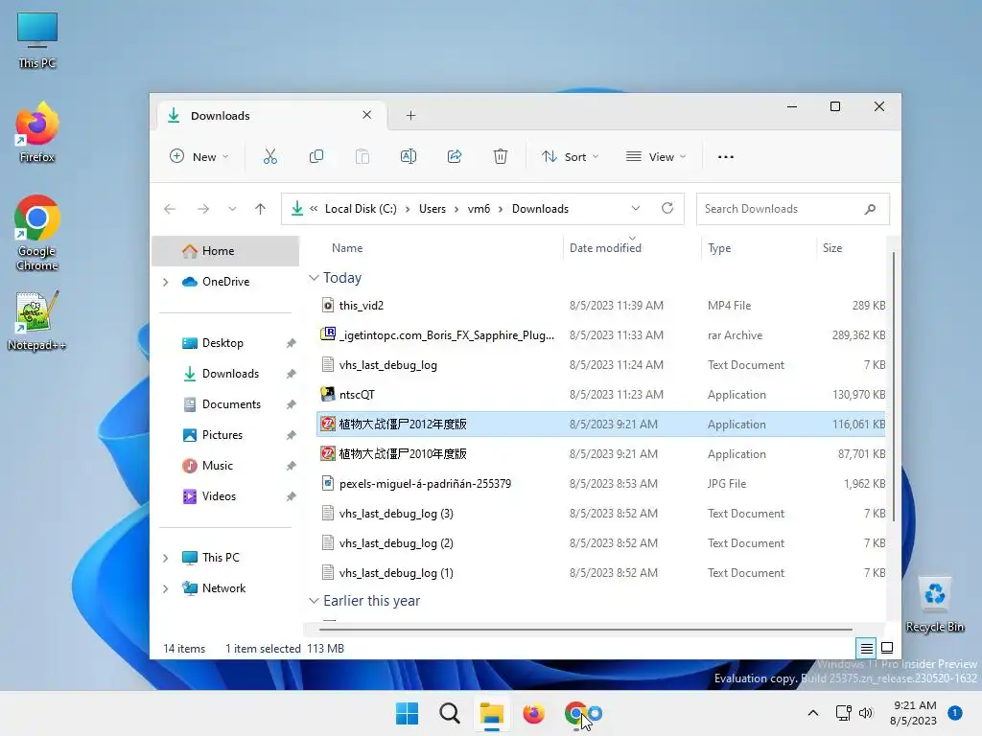Open the View dropdown menu
This screenshot has height=736, width=982.
(655, 156)
